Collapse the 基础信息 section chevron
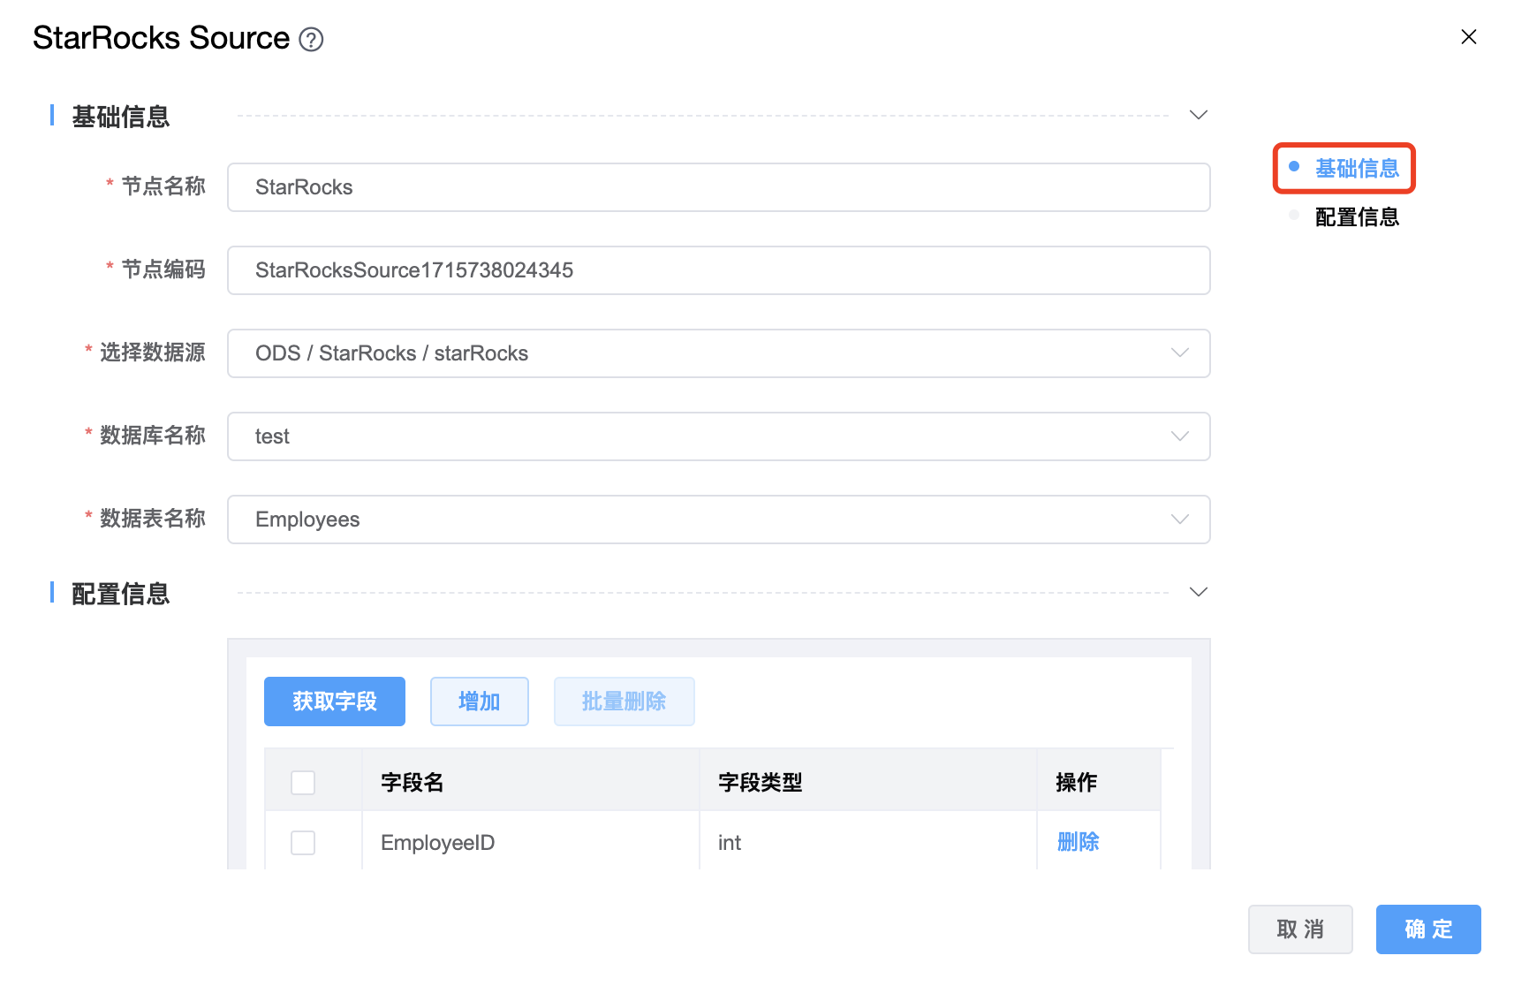The width and height of the screenshot is (1514, 986). (1198, 116)
